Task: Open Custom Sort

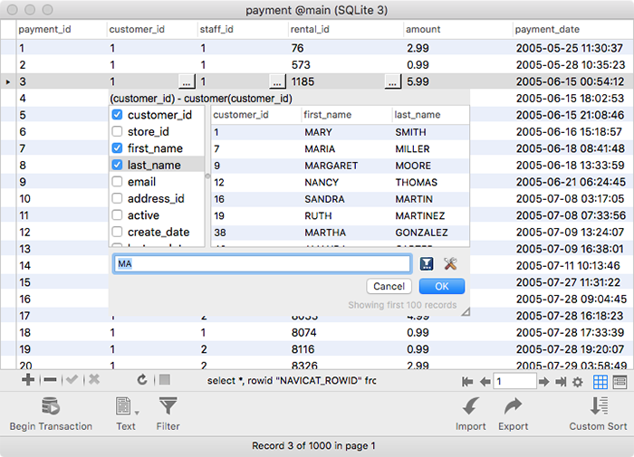Action: tap(598, 414)
